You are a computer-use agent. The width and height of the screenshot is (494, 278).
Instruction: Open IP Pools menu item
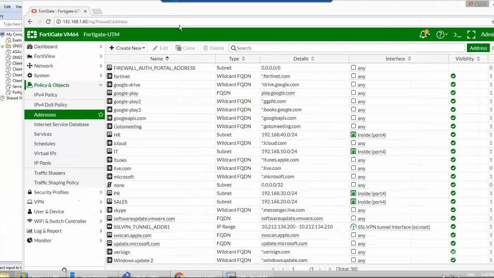[42, 163]
